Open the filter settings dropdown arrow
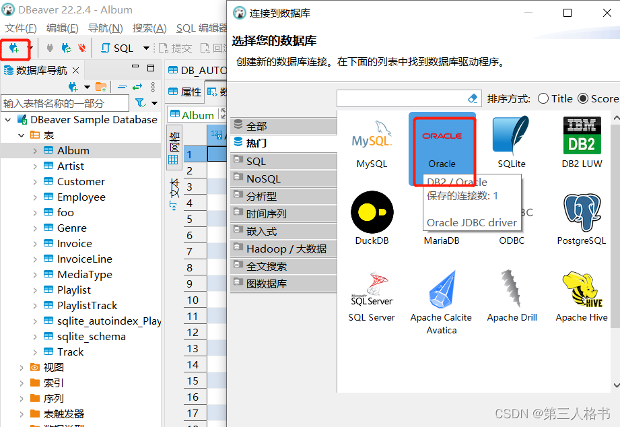The height and width of the screenshot is (427, 620). point(155,103)
